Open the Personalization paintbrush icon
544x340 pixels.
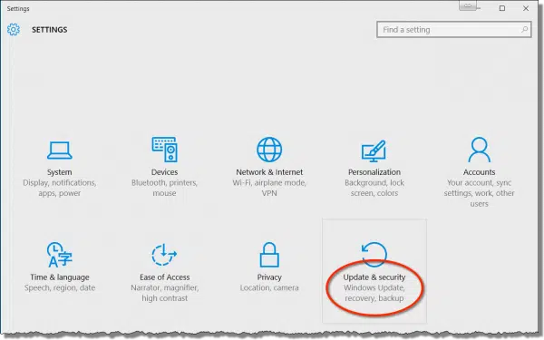click(x=374, y=151)
